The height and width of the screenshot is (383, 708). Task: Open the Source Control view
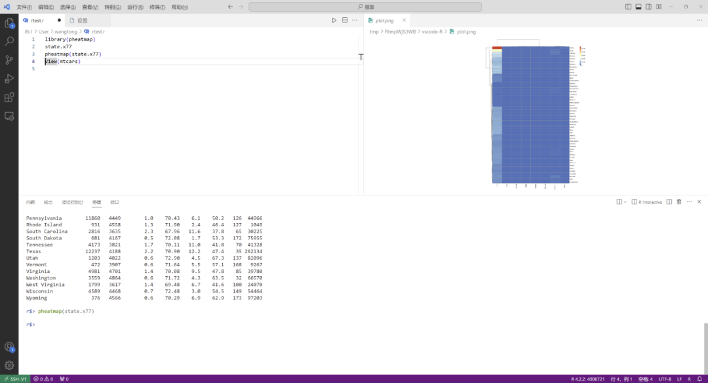coord(9,60)
